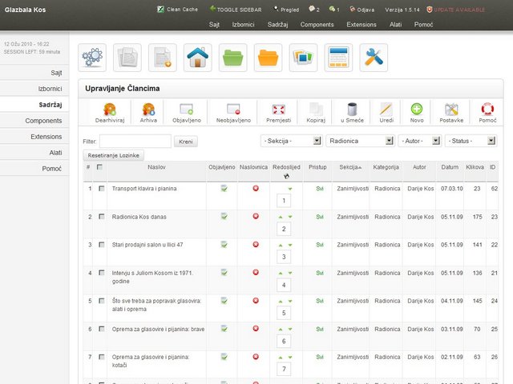The image size is (513, 384).
Task: Send selection to trash with u Smeće
Action: 353,110
